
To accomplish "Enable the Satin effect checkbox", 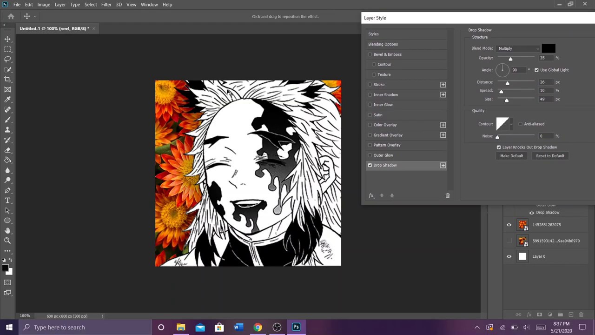I will 370,115.
